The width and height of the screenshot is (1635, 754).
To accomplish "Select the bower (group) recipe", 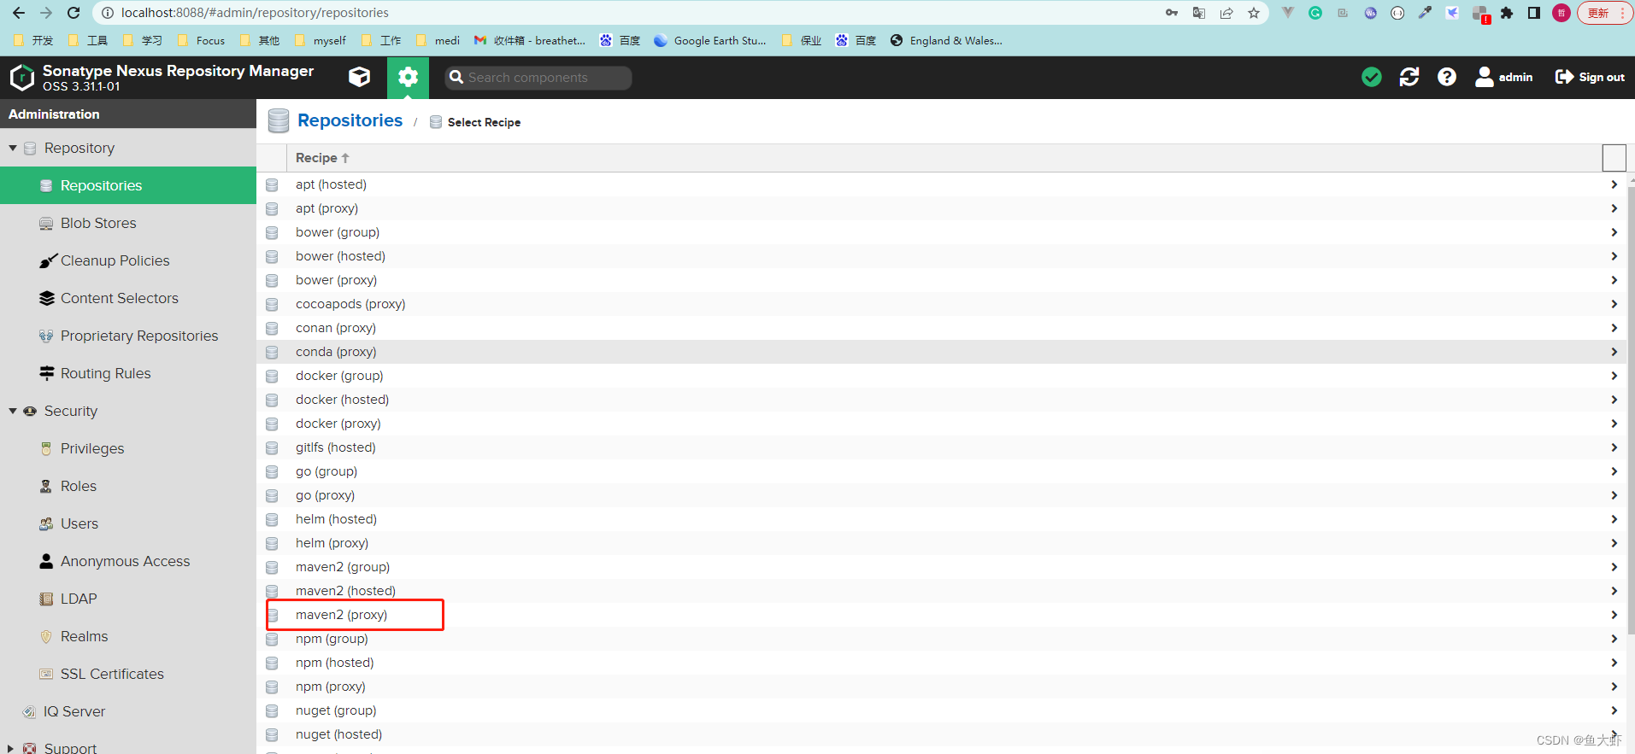I will (940, 232).
